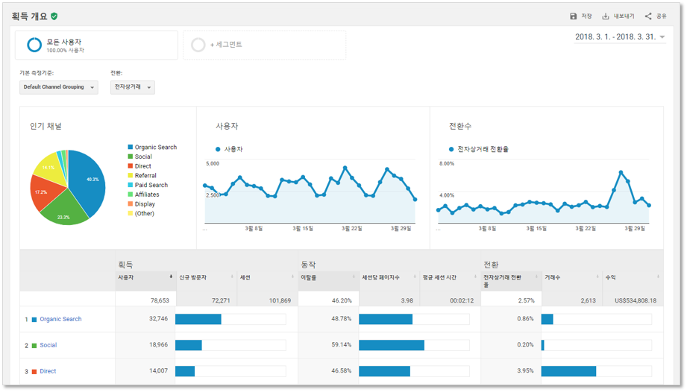Click sort arrow on 이탈률 column

click(x=354, y=276)
